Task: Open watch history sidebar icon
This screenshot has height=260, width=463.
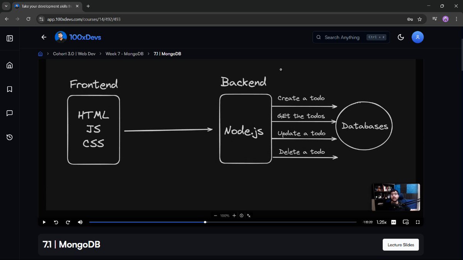Action: (x=10, y=138)
